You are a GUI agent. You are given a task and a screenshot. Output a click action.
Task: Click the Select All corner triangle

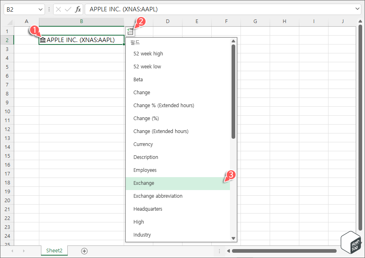click(10, 22)
